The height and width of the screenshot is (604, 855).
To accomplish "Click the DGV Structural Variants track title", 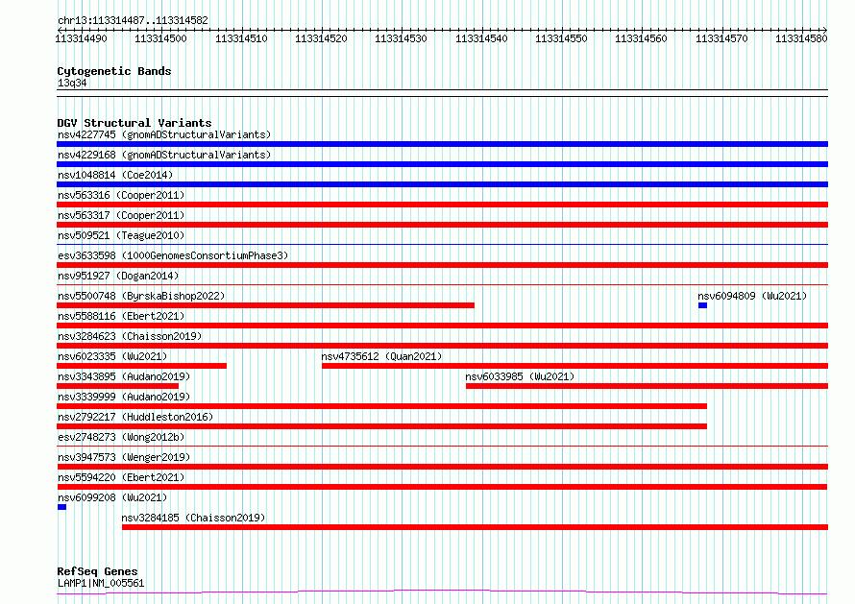I will pos(134,123).
